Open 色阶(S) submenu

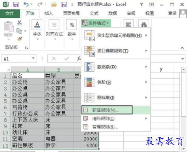pos(116,82)
